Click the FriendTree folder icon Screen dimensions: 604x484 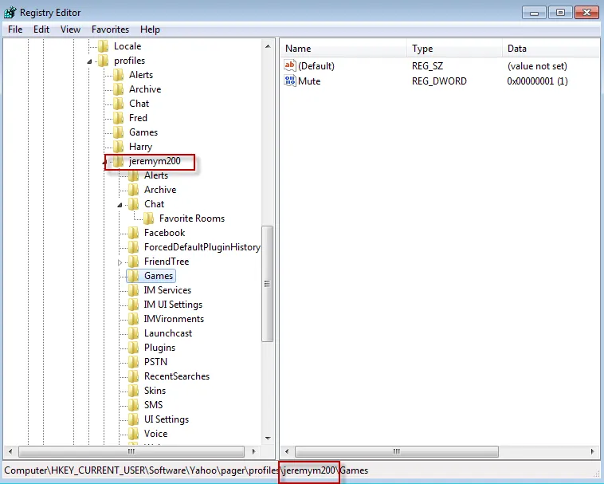coord(133,262)
